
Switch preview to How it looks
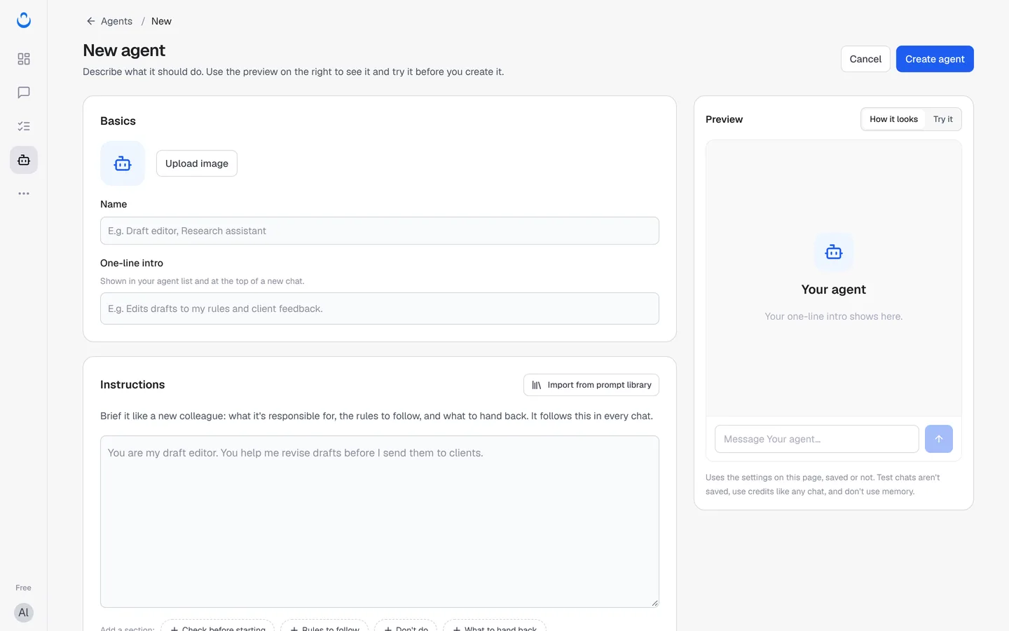[893, 119]
